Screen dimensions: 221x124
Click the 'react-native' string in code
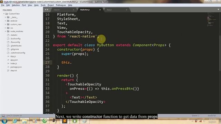[x=82, y=36]
